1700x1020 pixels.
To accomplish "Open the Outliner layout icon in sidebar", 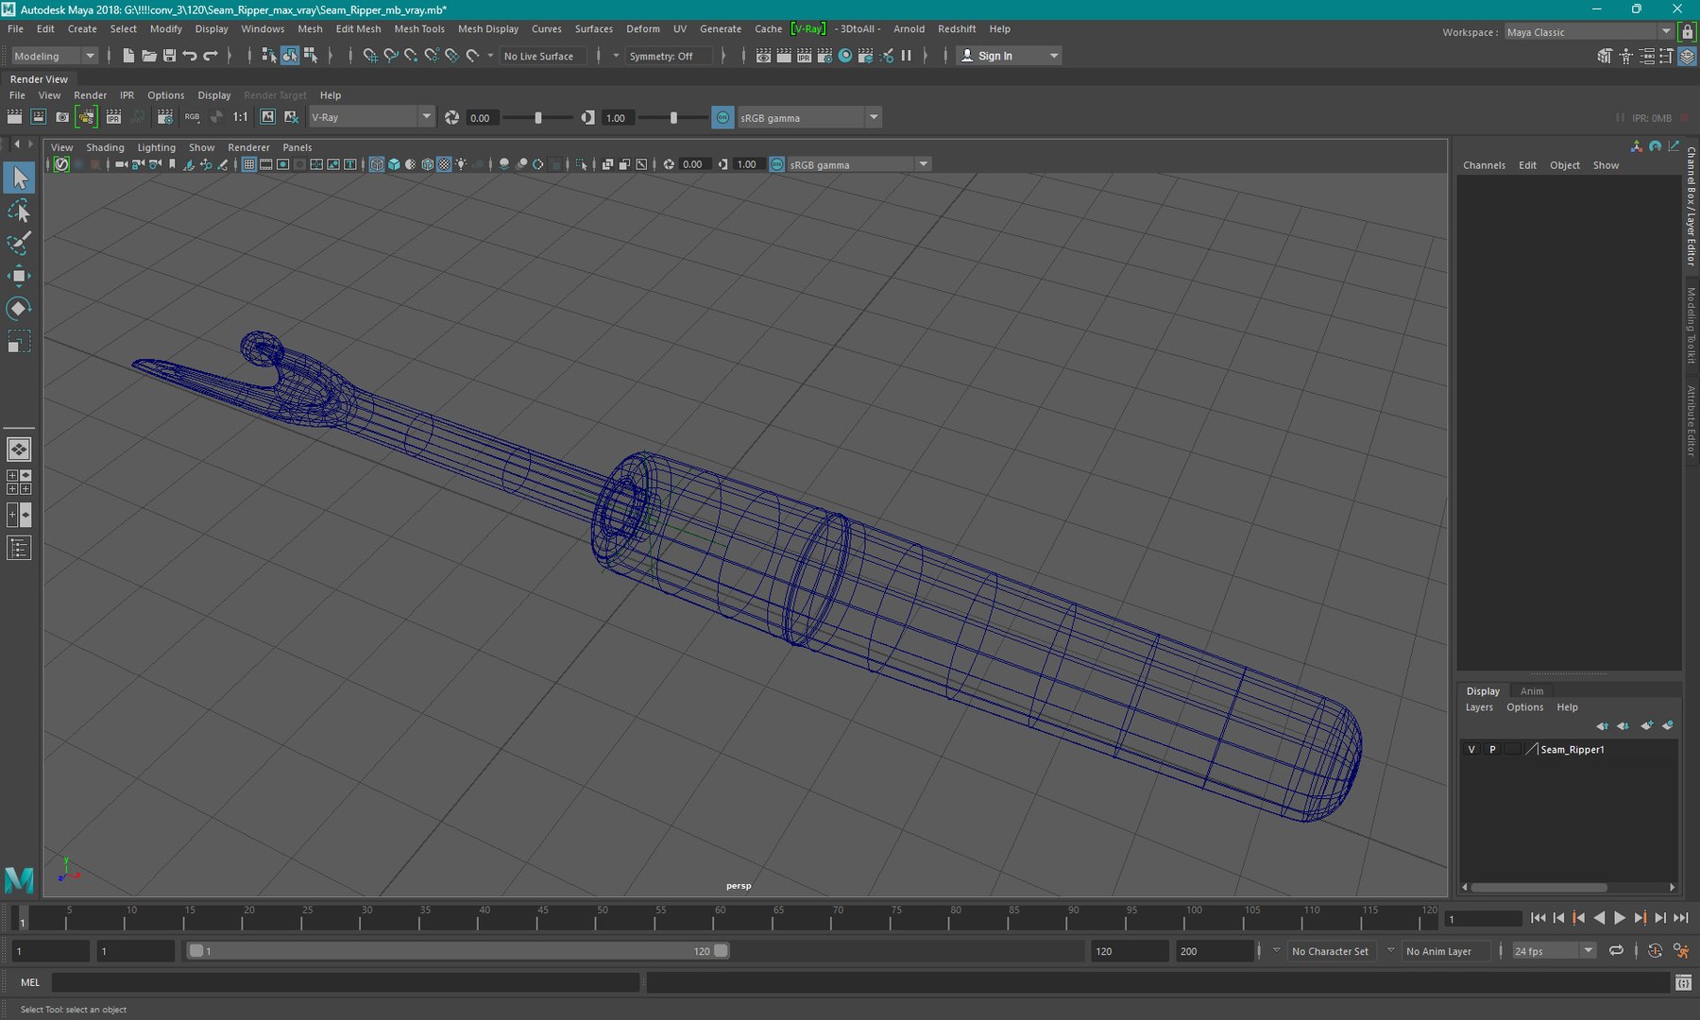I will click(x=19, y=548).
